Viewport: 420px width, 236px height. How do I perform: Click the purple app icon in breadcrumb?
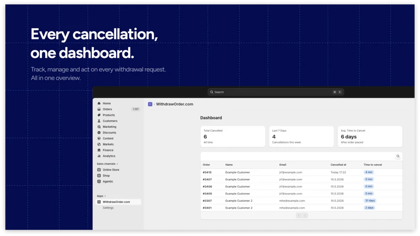(x=150, y=104)
